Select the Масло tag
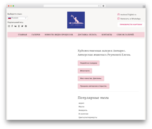 tap(81, 107)
